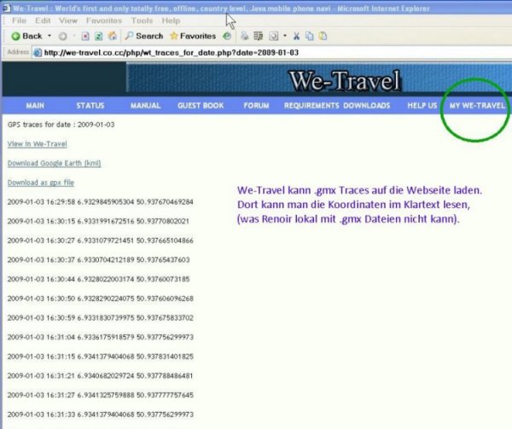Go to MAIN in site navigation
Image resolution: width=512 pixels, height=429 pixels.
[35, 106]
